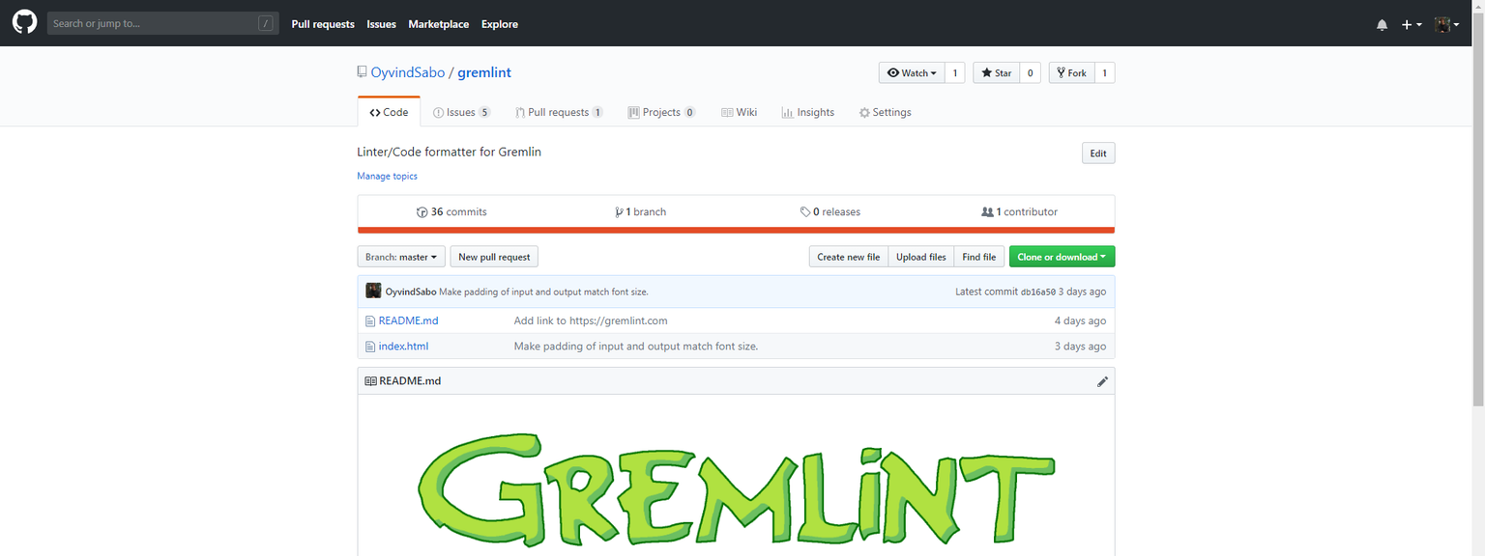Open GitHub home via Octocat logo

point(24,23)
